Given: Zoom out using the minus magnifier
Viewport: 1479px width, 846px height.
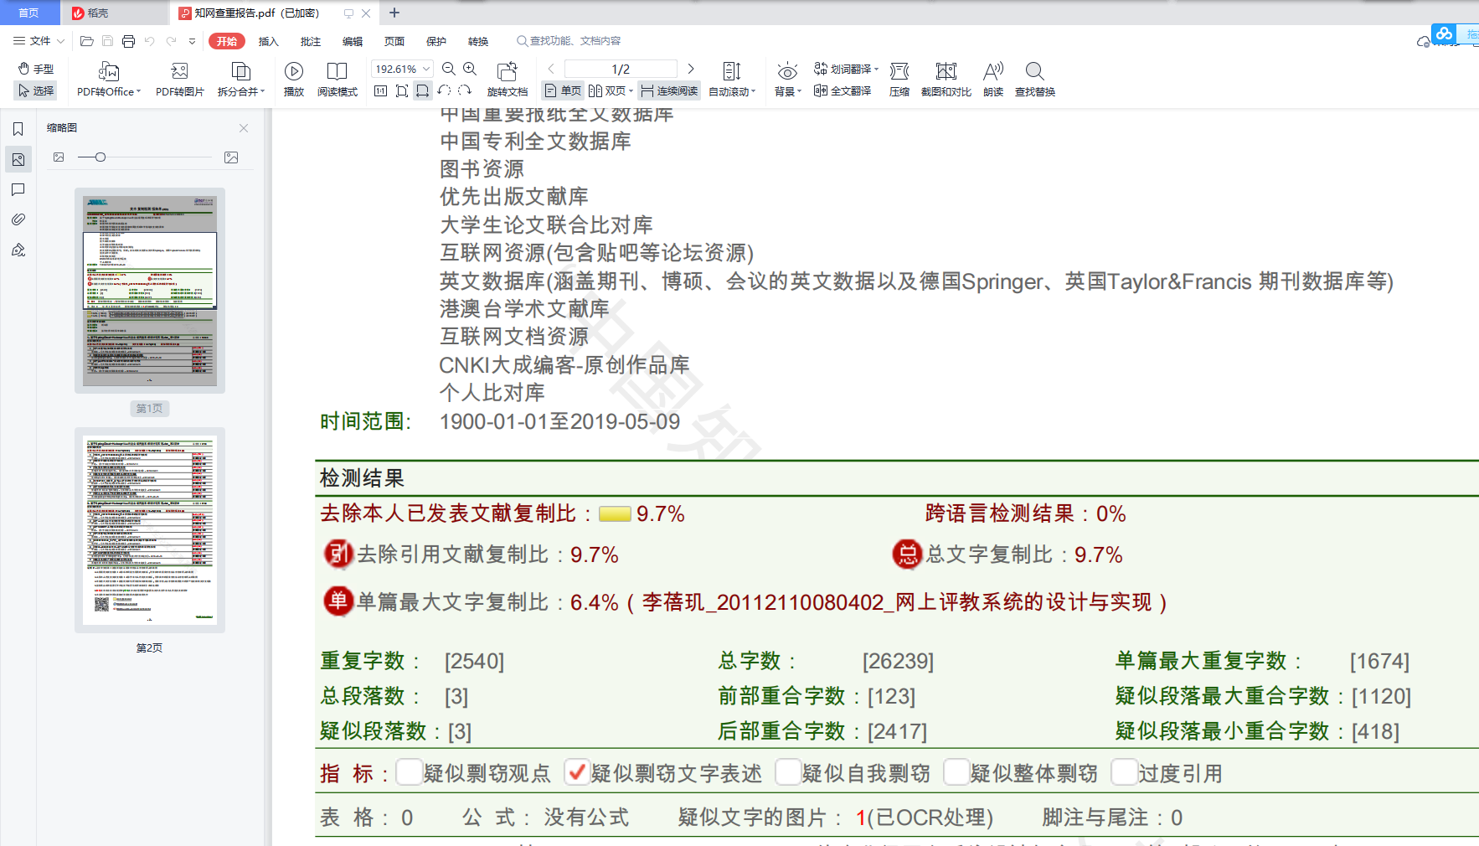Looking at the screenshot, I should click(x=449, y=69).
